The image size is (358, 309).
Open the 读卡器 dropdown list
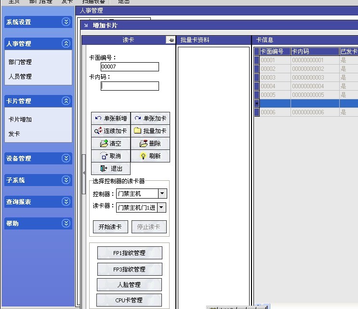[x=162, y=207]
